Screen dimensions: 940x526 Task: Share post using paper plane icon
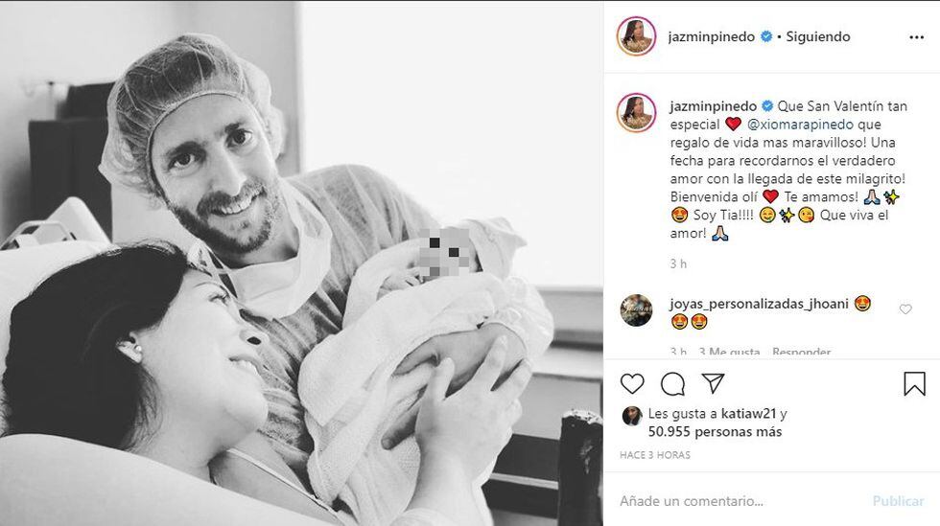click(714, 383)
